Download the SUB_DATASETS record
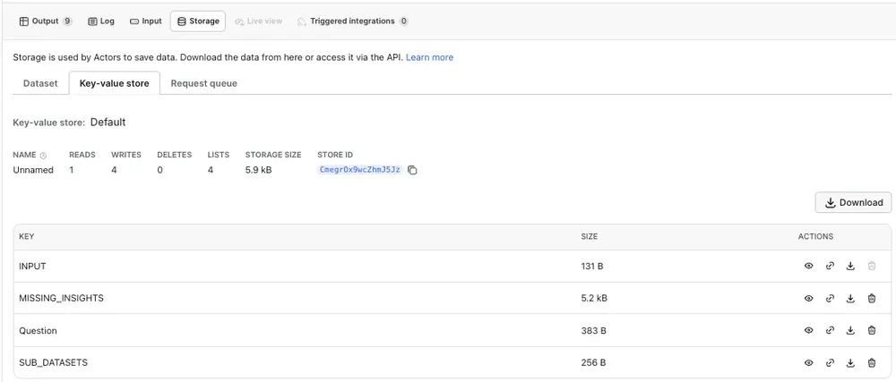The height and width of the screenshot is (382, 896). click(x=850, y=362)
